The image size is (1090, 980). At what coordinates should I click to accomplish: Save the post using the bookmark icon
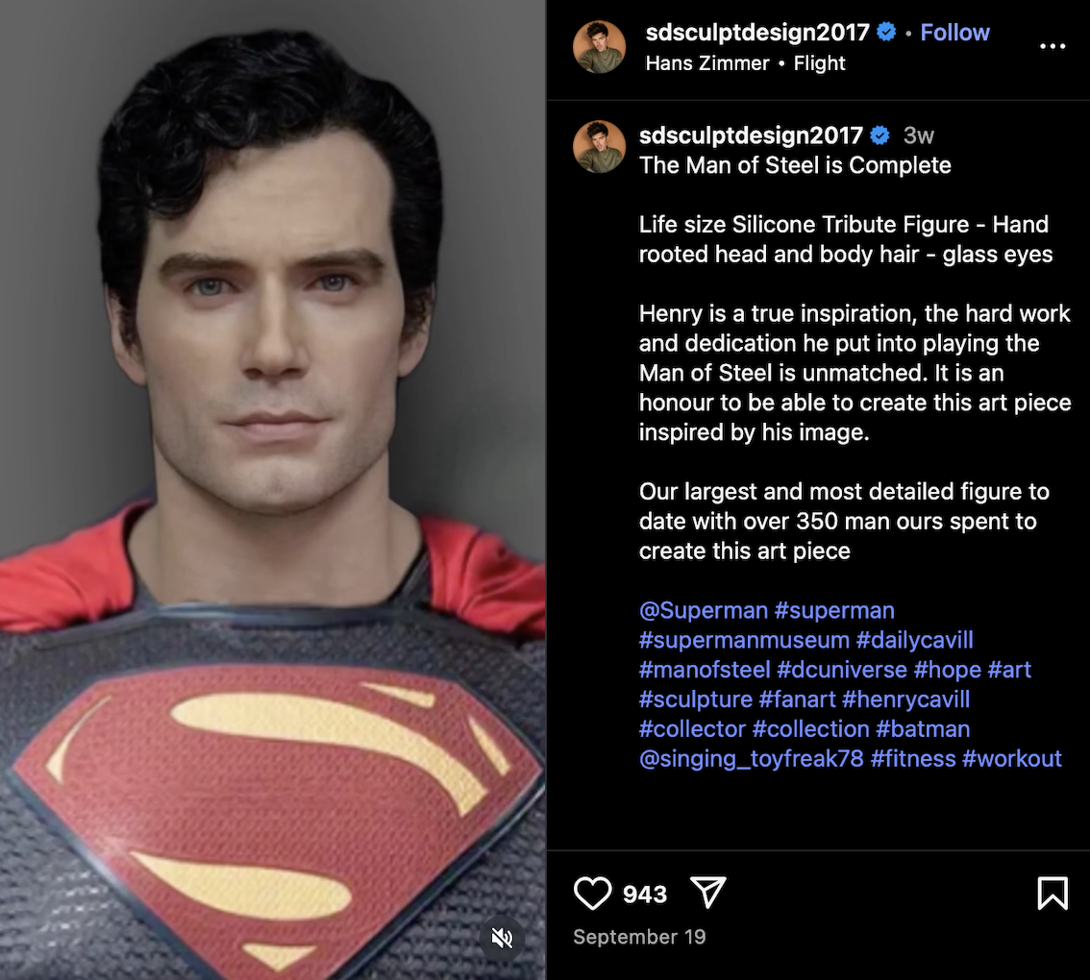1053,894
